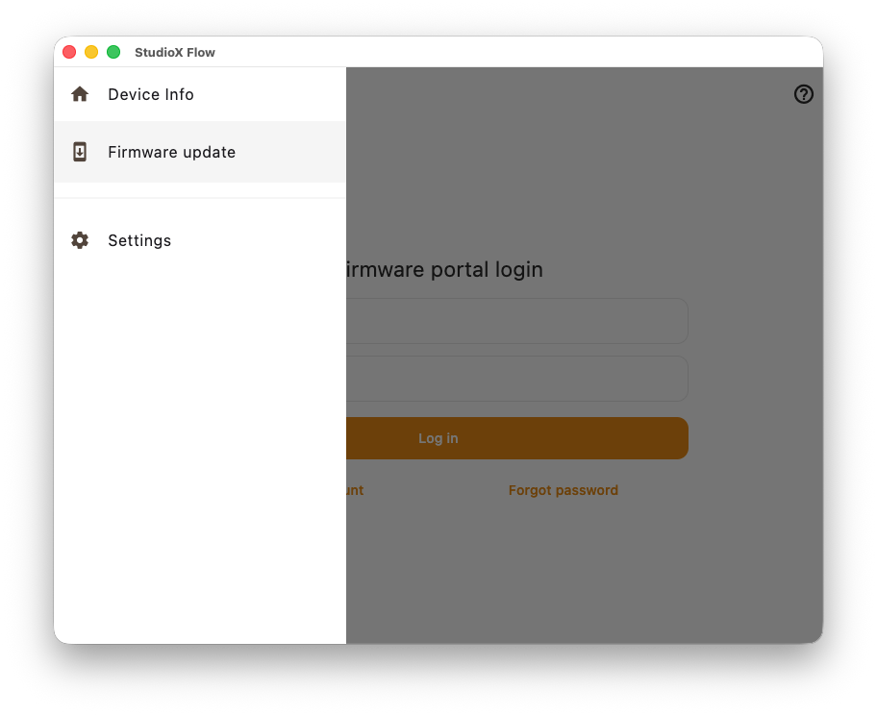Screen dimensions: 877x715
Task: Maximize the window with the green button
Action: pyautogui.click(x=113, y=52)
